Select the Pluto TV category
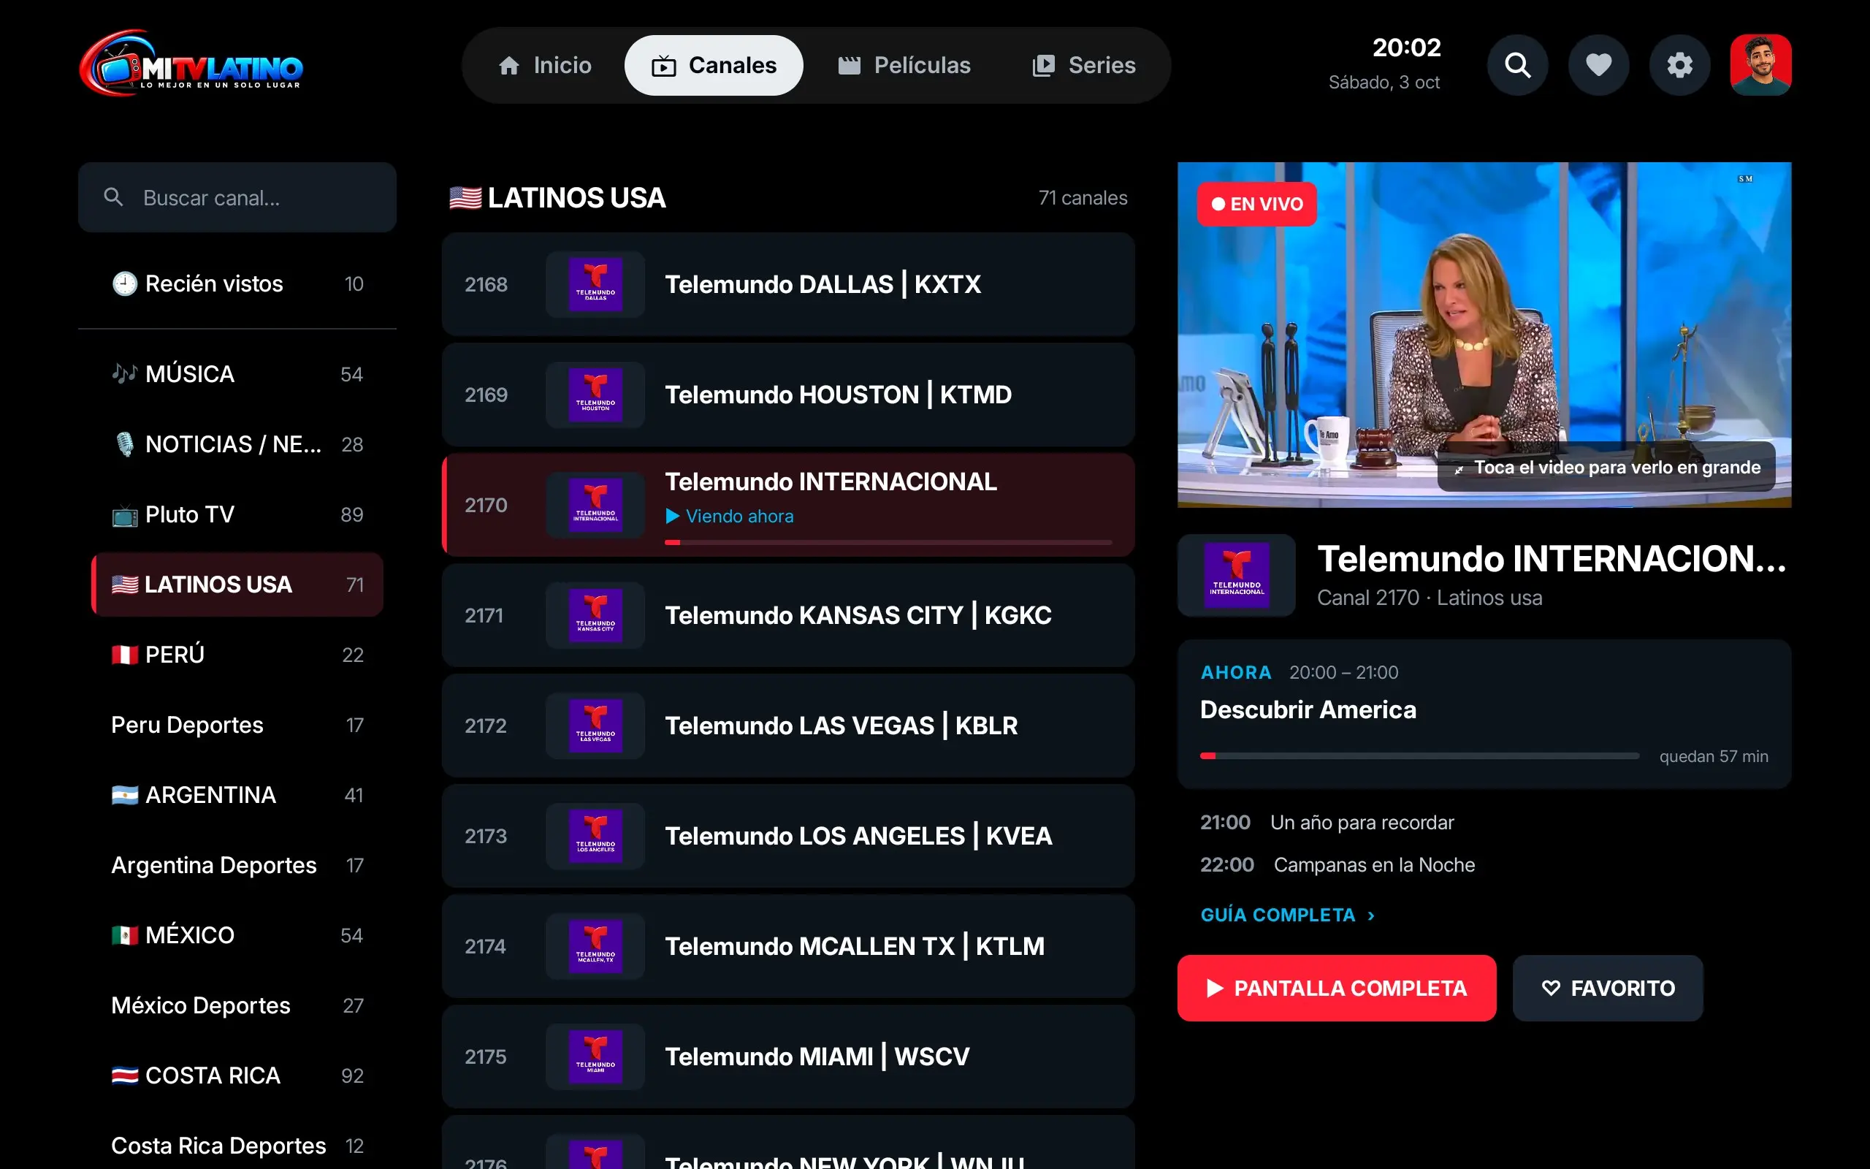Screen dimensions: 1870x1169 click(x=237, y=514)
